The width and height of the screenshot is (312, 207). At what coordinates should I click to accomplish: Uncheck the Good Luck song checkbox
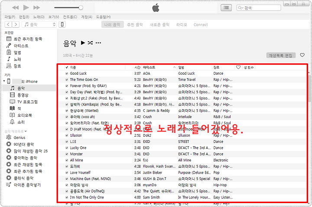(x=67, y=73)
